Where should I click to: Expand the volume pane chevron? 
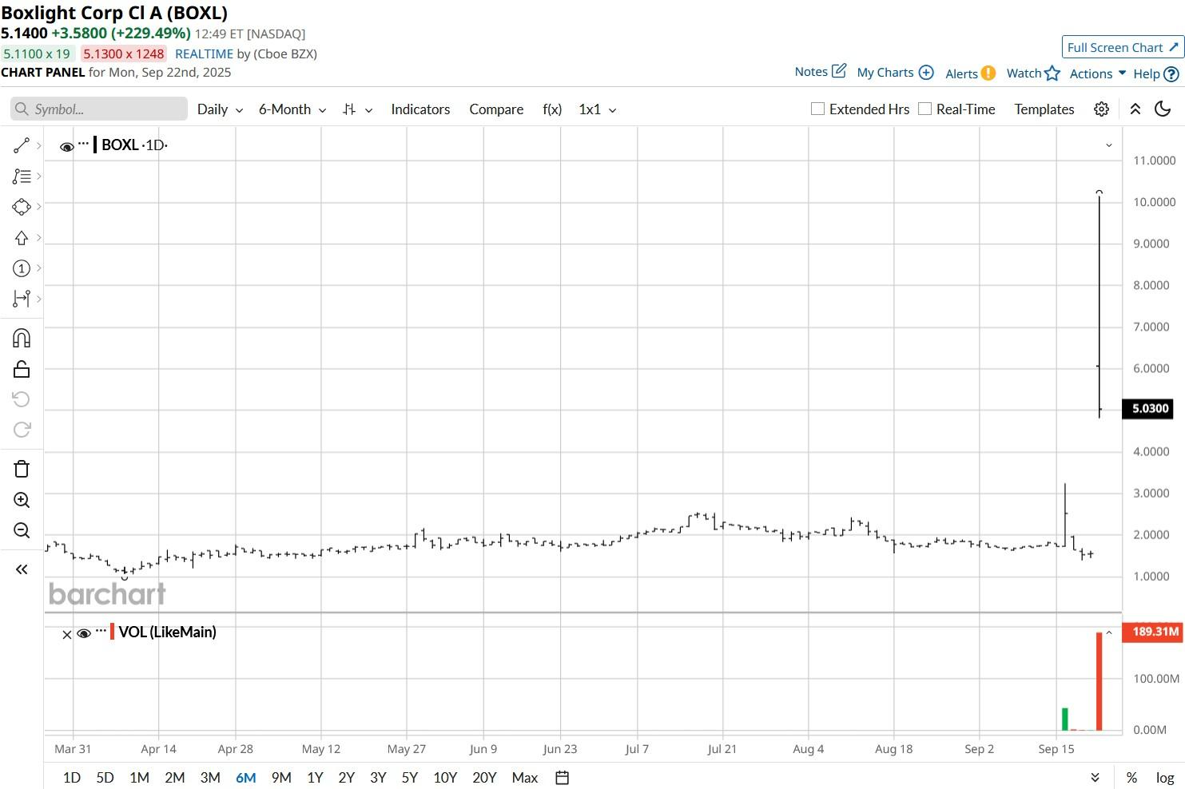point(1108,632)
